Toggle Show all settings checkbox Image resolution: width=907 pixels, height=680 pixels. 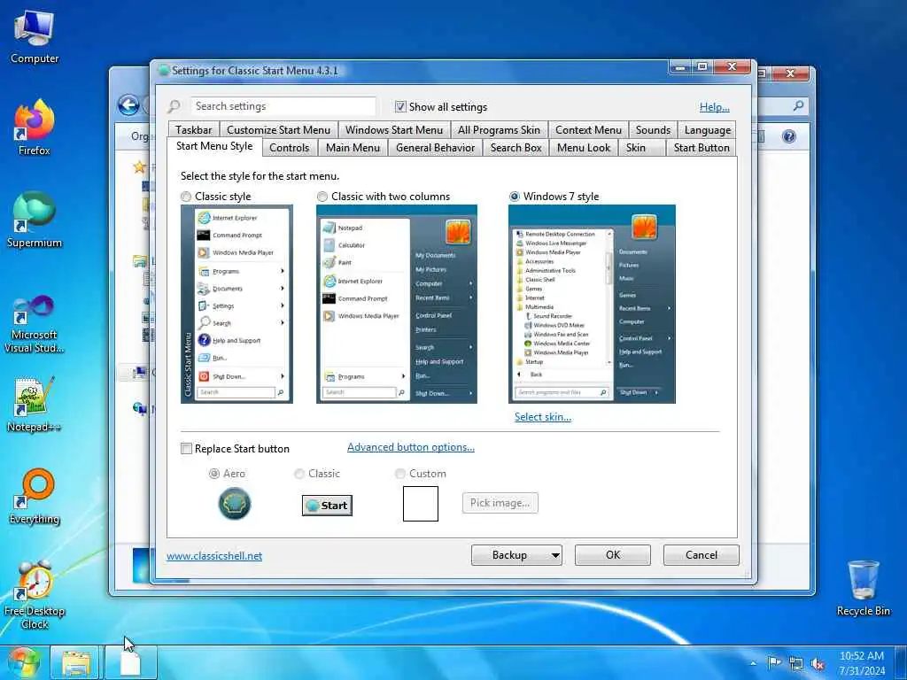(x=400, y=106)
